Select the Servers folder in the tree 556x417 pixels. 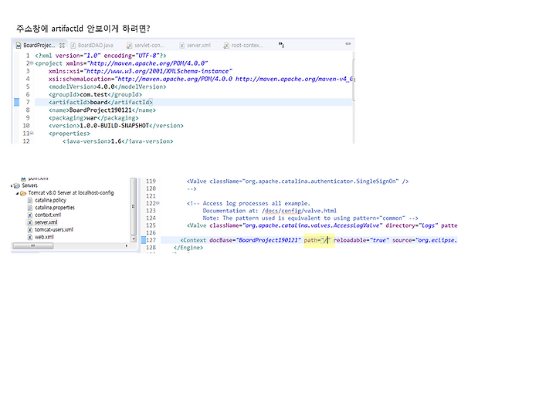29,185
